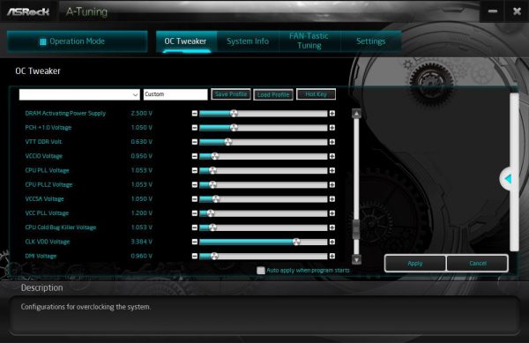
Task: Open the profile selection dropdown
Action: 79,94
